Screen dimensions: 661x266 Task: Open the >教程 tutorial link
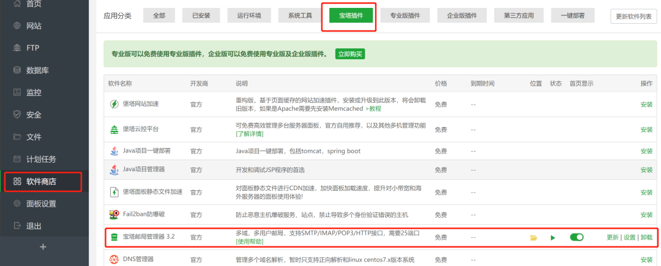[x=373, y=108]
